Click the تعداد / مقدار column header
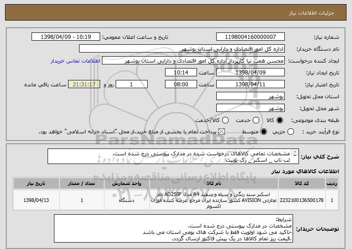This screenshot has height=249, width=352. (82, 184)
